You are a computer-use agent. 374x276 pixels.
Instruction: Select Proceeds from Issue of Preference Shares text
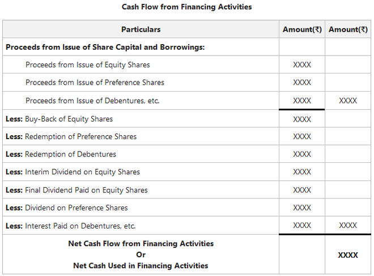click(95, 83)
